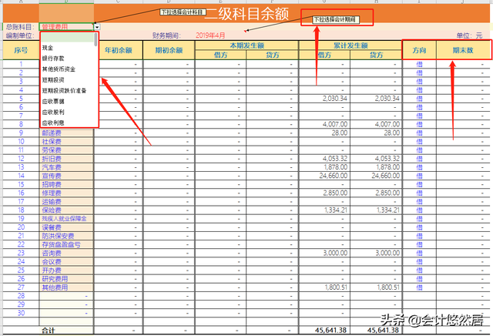The image size is (493, 336).
Task: Select the 2019年4月 financial period cell
Action: [210, 35]
